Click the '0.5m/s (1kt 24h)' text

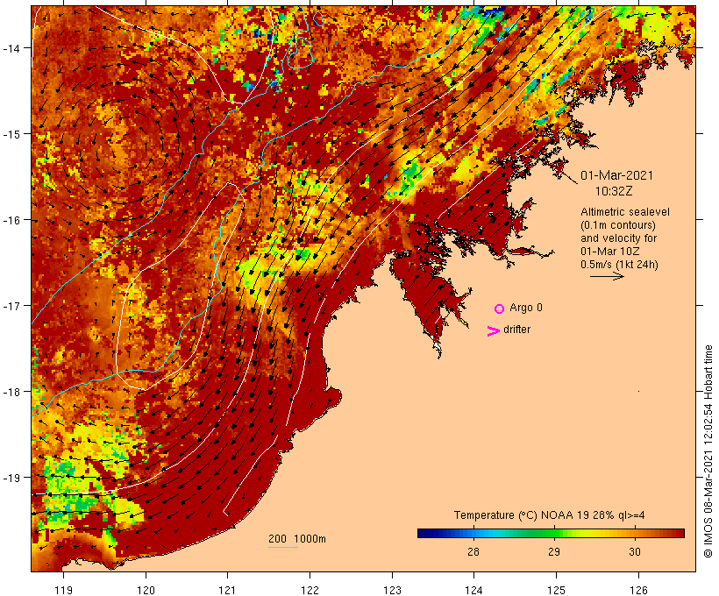pos(620,265)
